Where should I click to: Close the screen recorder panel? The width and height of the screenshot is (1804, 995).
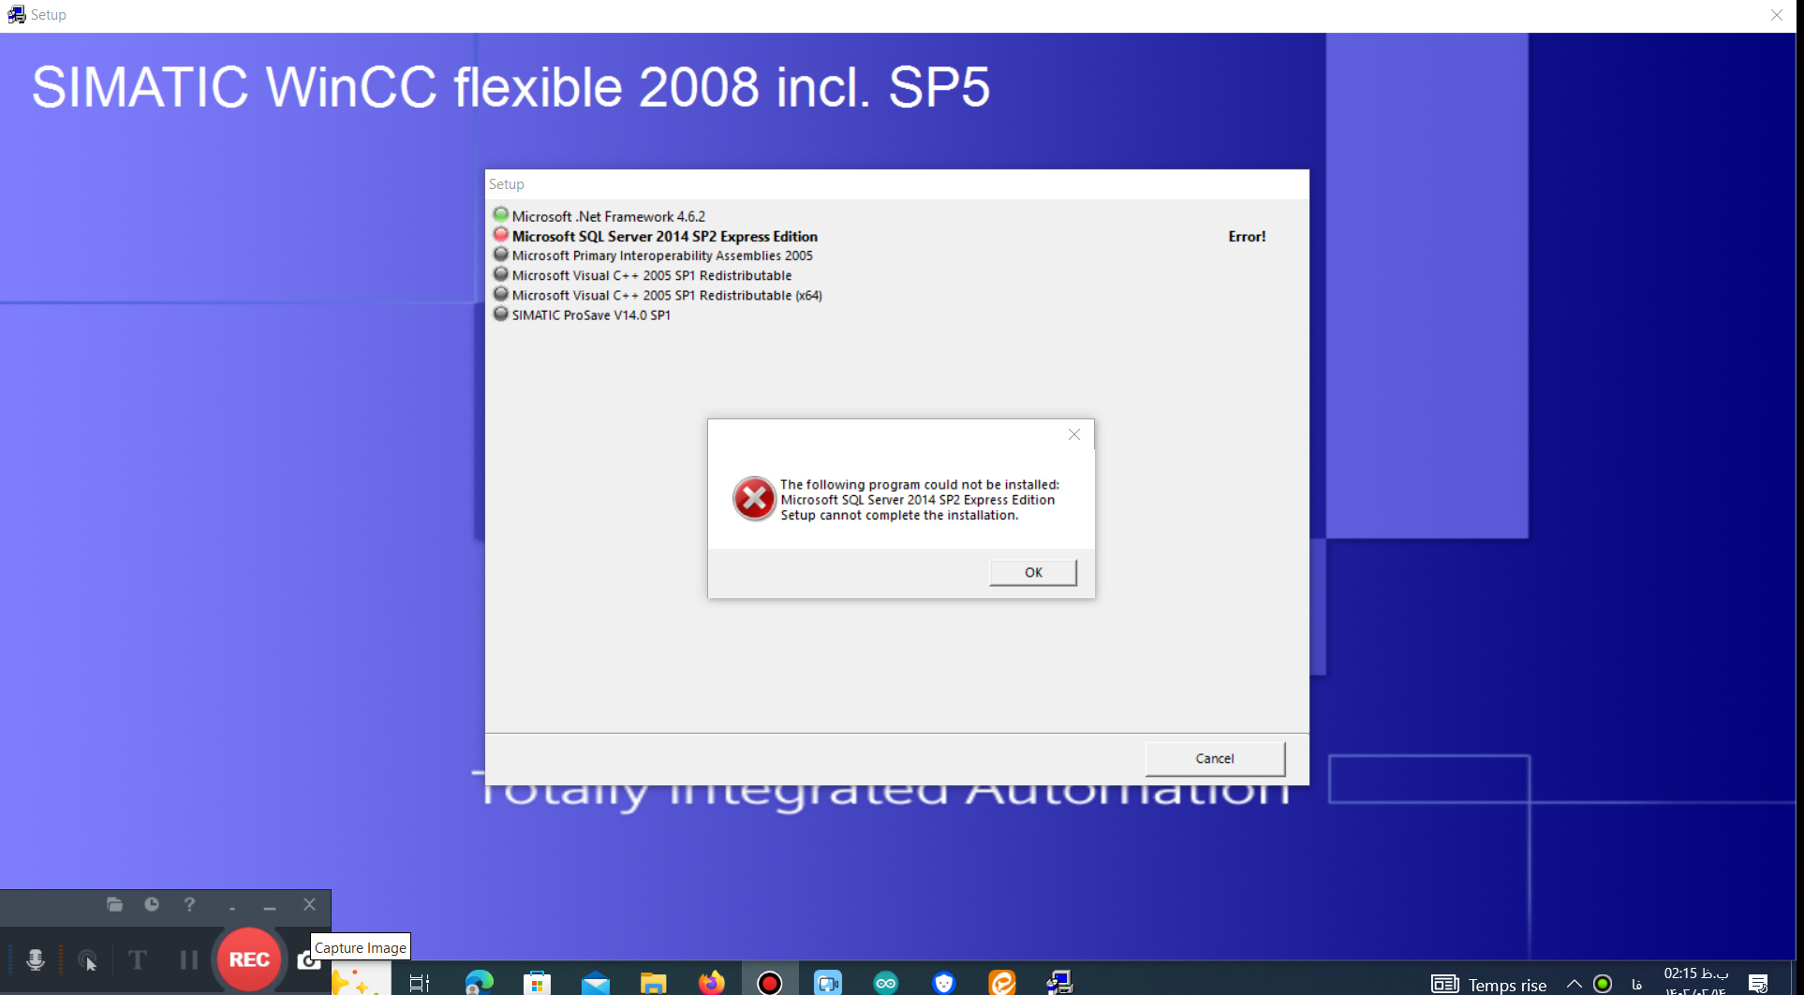[x=309, y=904]
